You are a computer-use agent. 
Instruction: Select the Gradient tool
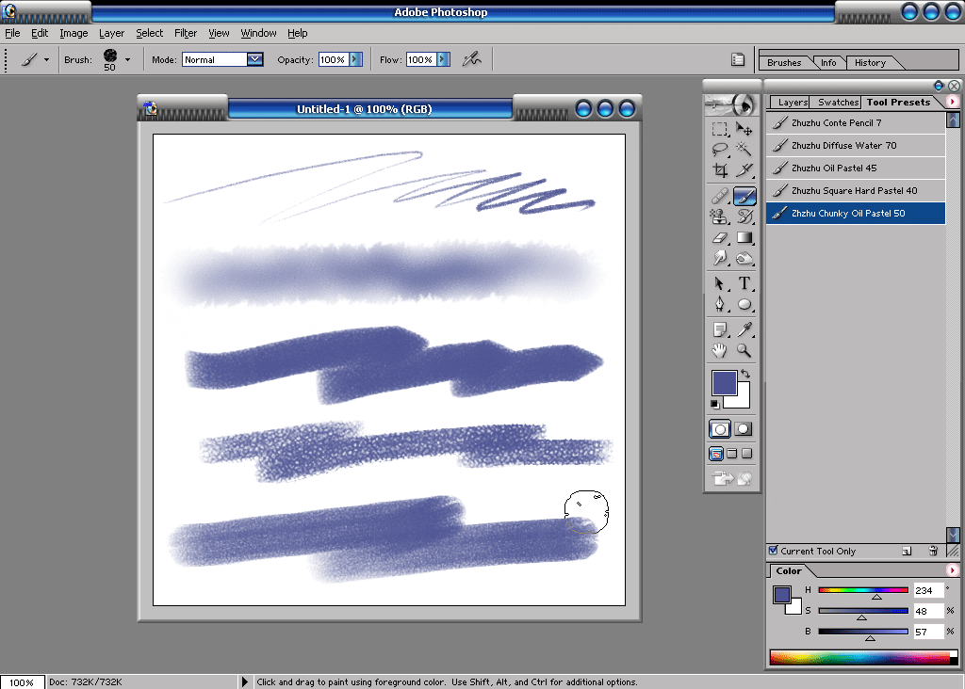[744, 237]
